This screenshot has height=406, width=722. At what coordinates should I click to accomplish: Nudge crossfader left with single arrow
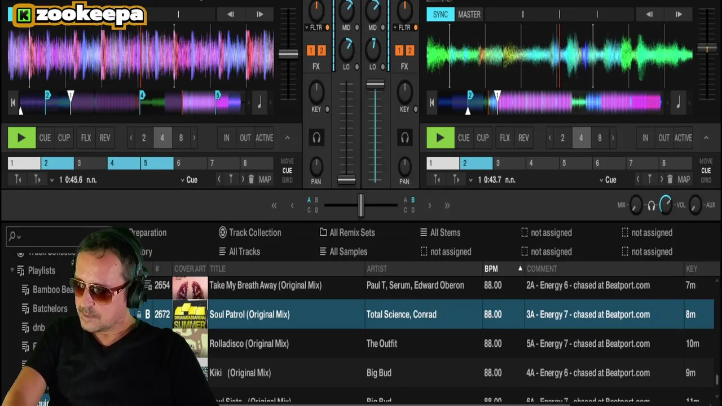coord(292,206)
